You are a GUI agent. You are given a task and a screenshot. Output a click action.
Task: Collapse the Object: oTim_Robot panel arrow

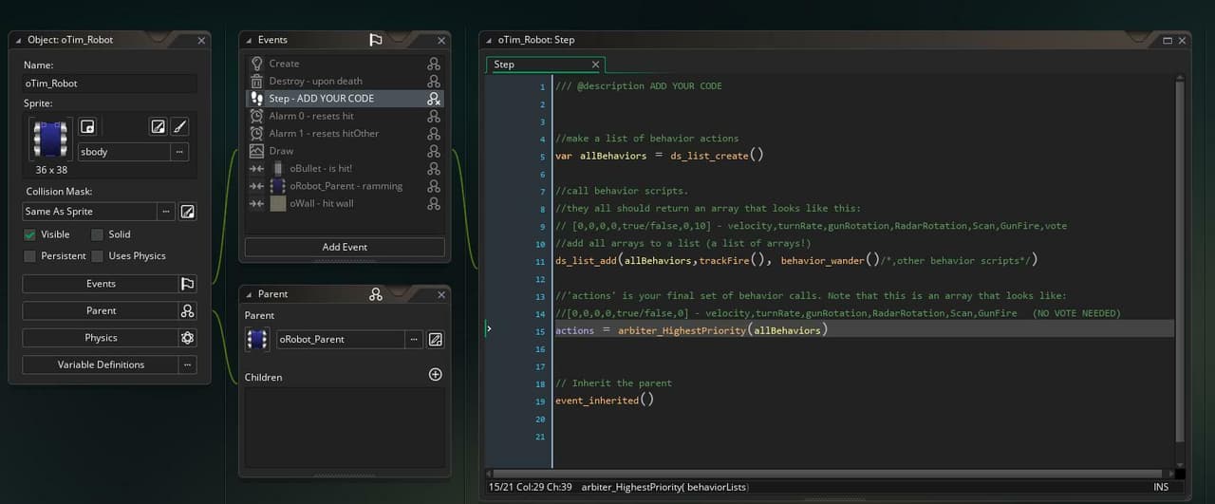click(19, 40)
